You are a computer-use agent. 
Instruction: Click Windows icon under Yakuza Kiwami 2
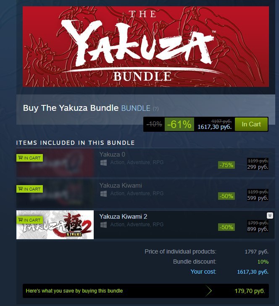point(103,225)
